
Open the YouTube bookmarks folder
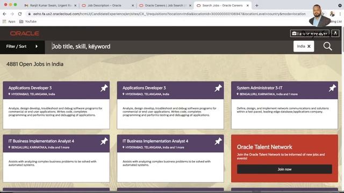[28, 21]
